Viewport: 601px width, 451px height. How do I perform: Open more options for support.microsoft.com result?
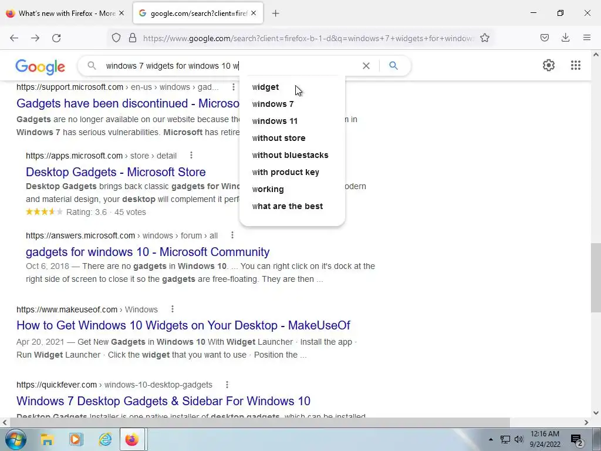pos(234,87)
